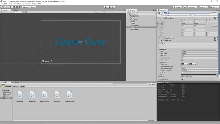Open the Collab dropdown
Screen dimensions: 220x124
point(177,7)
